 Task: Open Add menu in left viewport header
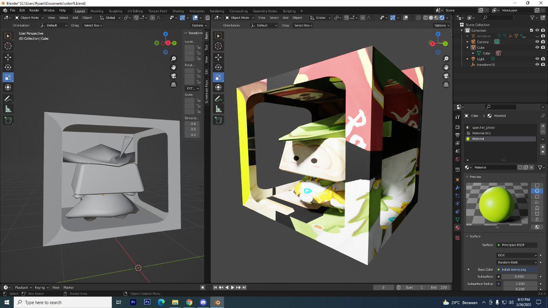pyautogui.click(x=75, y=18)
